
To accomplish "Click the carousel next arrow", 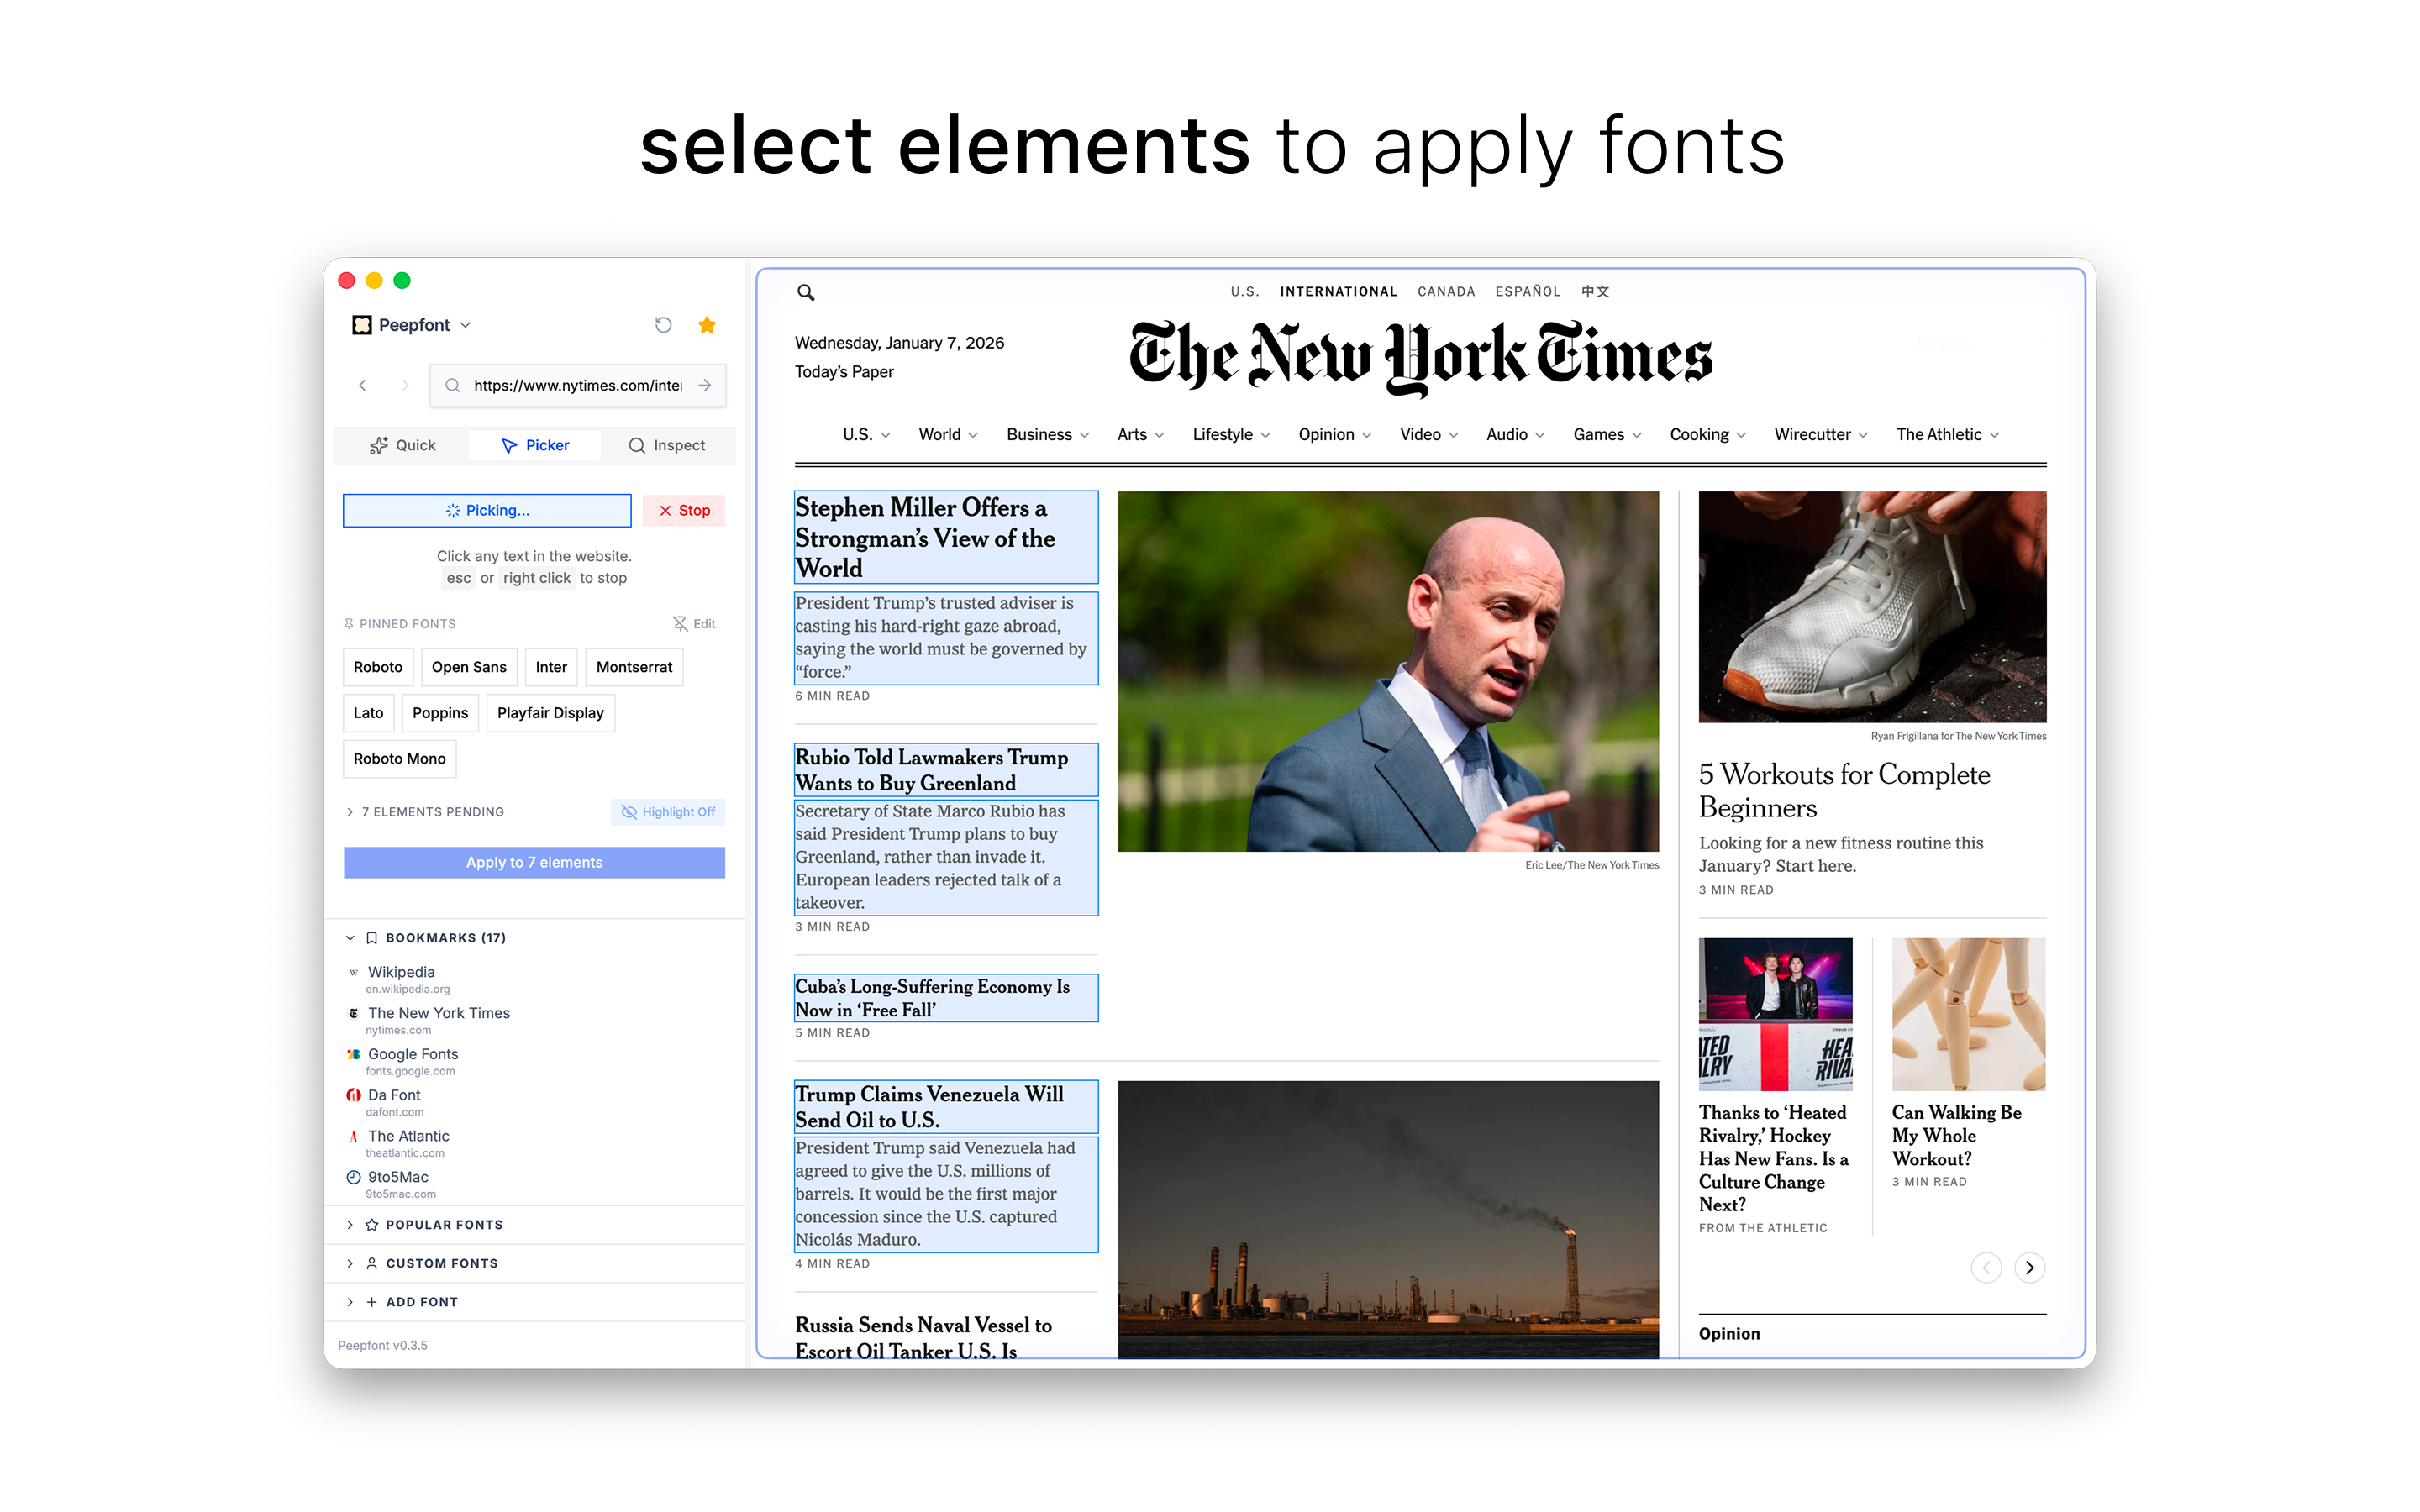I will click(2029, 1268).
